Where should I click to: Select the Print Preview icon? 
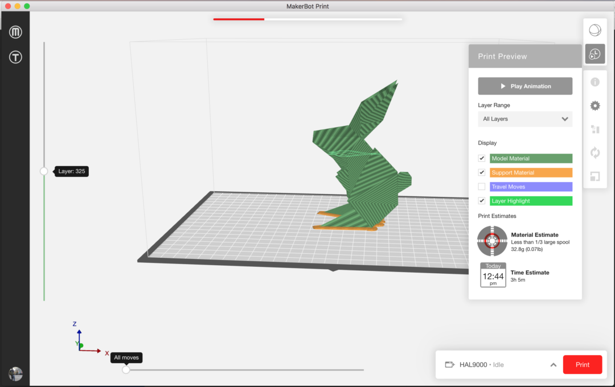pos(594,53)
